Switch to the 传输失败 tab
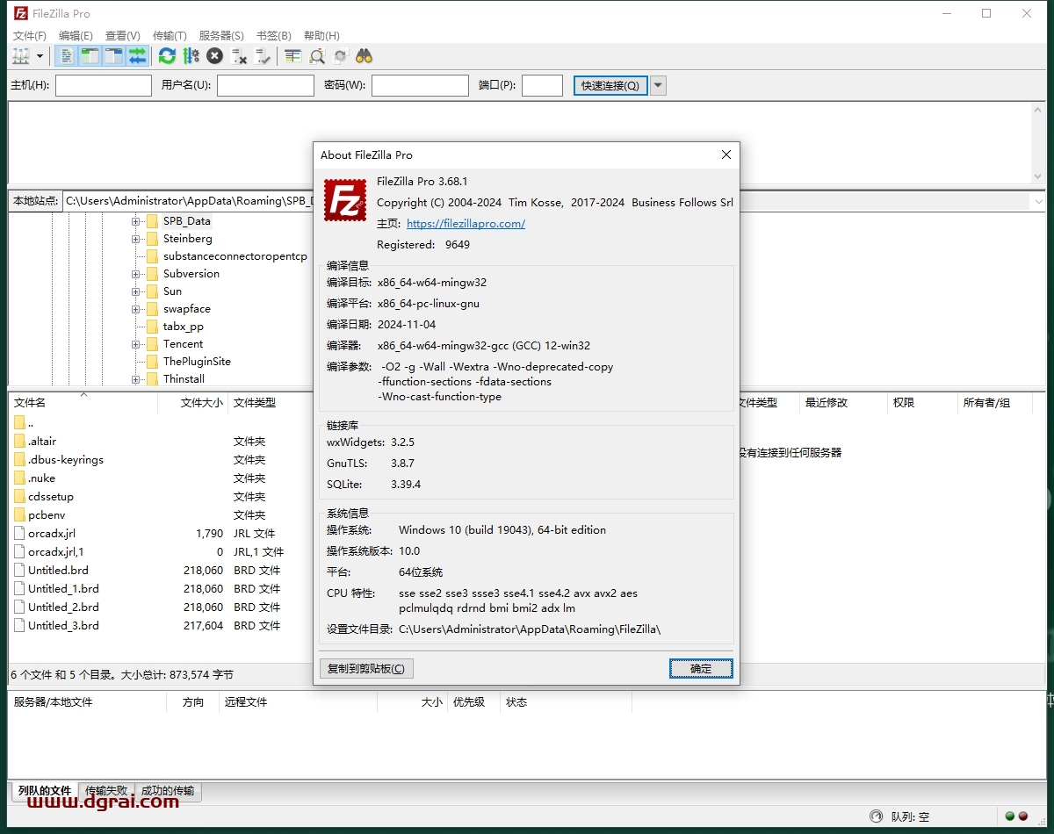The image size is (1054, 834). (x=106, y=791)
